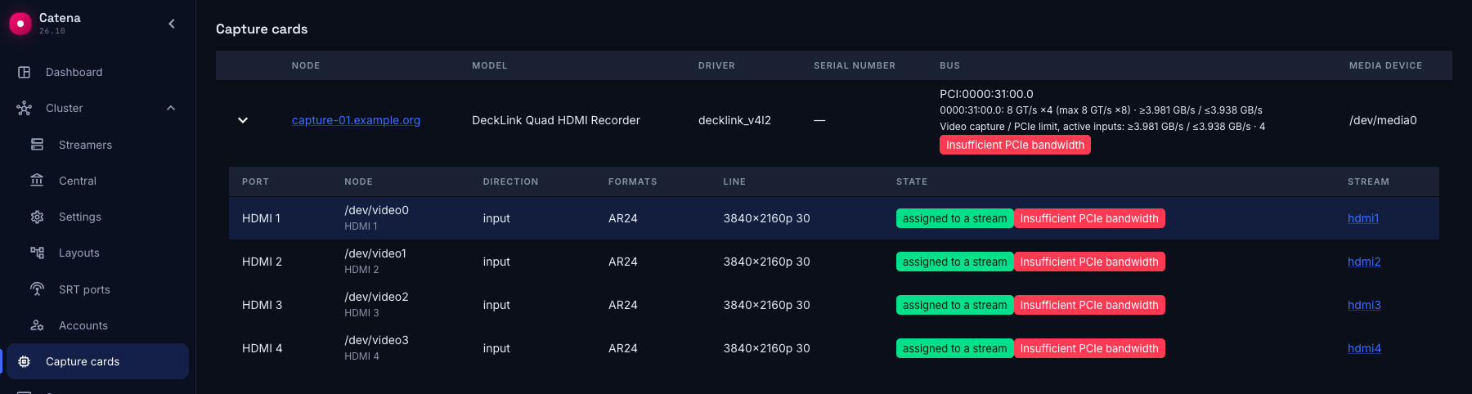Click the SRT ports antenna icon
Screen dimensions: 1472x394
37,289
